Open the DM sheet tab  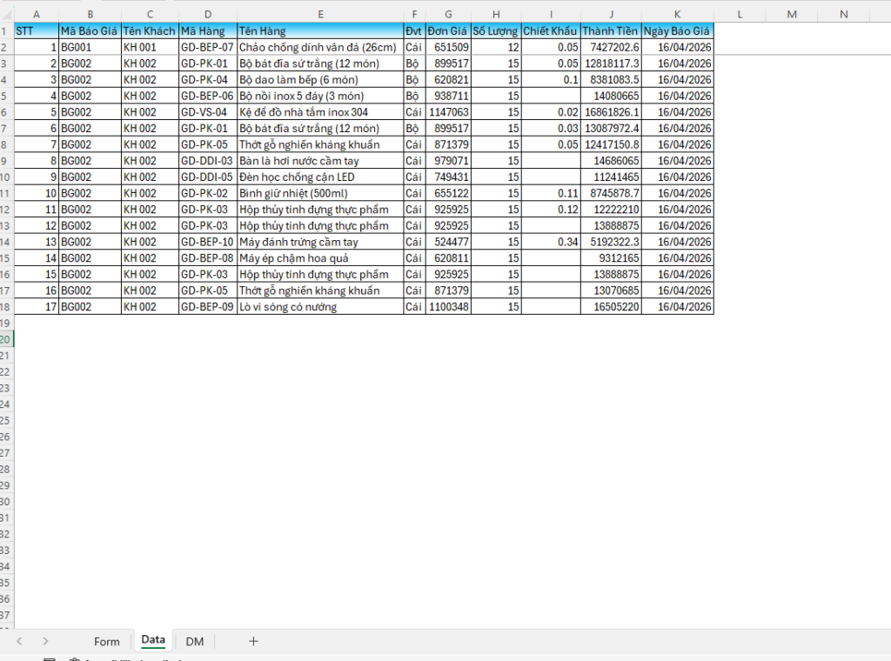click(x=194, y=641)
